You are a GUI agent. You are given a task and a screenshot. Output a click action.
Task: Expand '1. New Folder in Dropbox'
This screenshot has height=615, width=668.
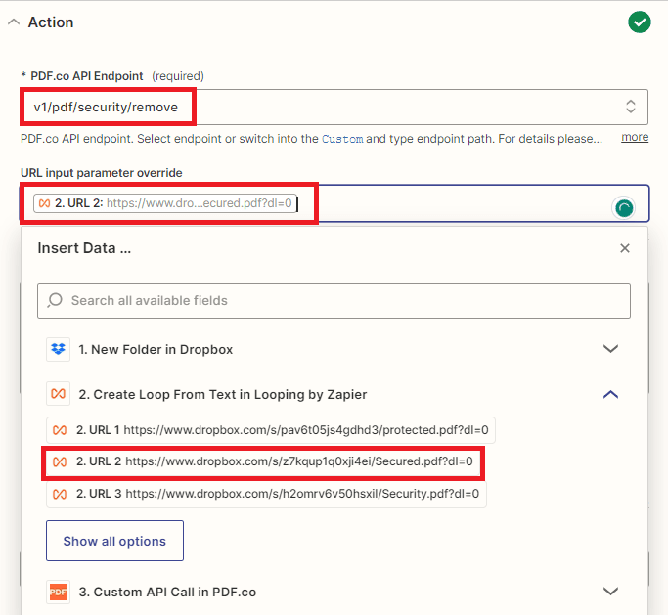(x=610, y=349)
